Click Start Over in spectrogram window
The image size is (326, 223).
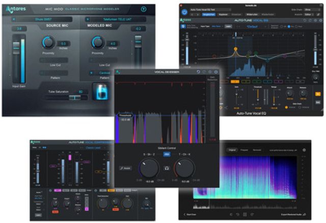pos(190,214)
